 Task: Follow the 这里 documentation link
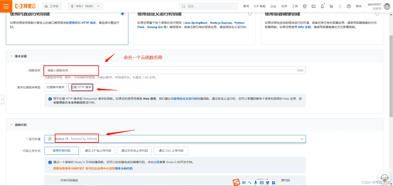click(156, 162)
